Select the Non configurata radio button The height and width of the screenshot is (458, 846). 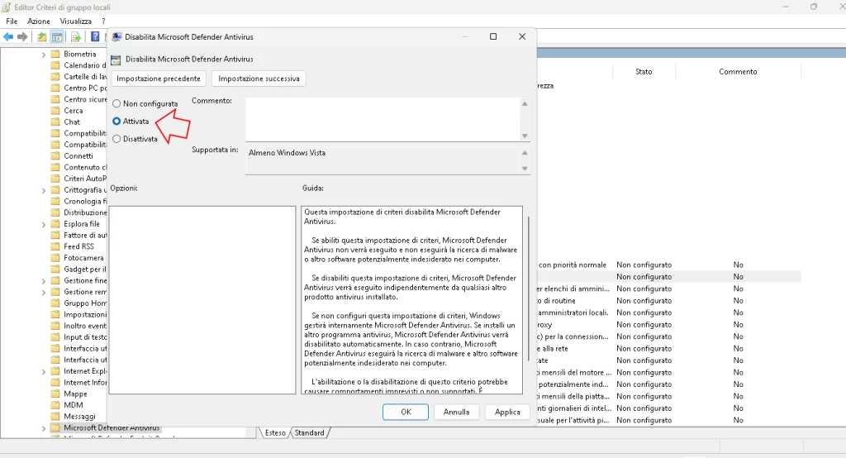click(116, 103)
